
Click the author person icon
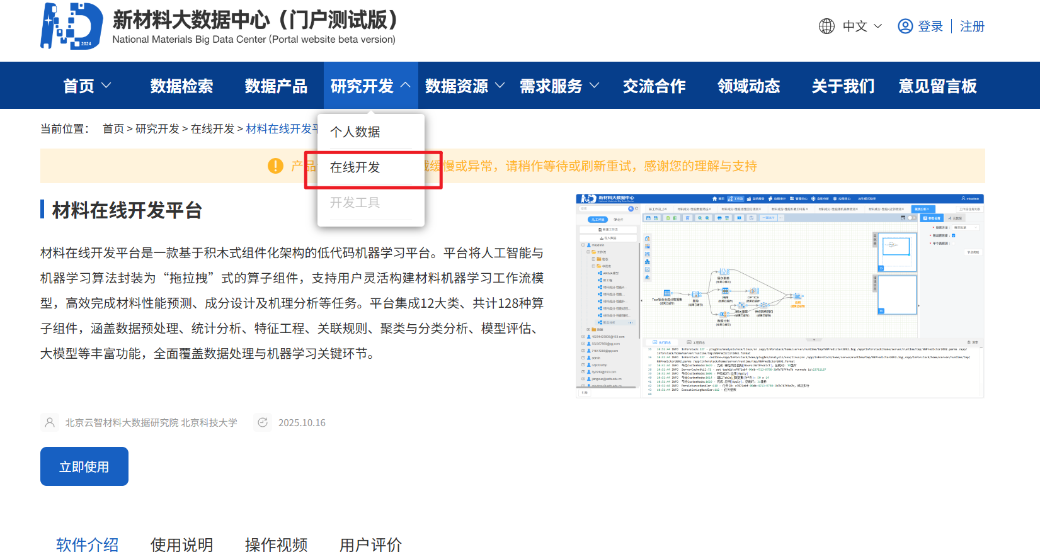(x=50, y=422)
